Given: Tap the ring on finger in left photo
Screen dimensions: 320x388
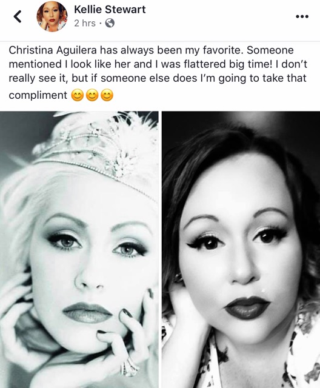Looking at the screenshot, I should [129, 368].
